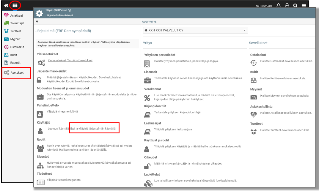
Task: Open Raportit from the sidebar
Action: (x=15, y=63)
